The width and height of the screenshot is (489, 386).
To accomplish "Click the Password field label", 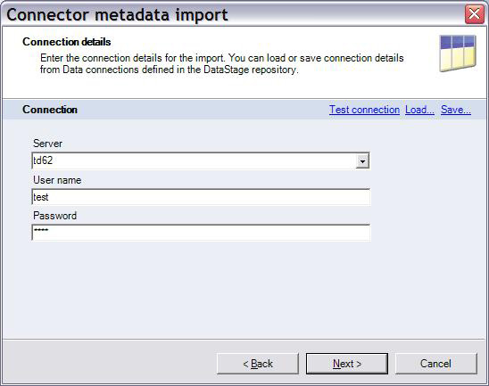I will (x=55, y=216).
